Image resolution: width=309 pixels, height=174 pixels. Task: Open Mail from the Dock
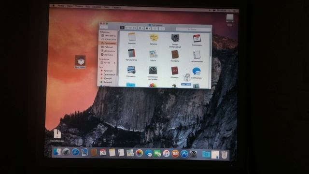click(84, 152)
